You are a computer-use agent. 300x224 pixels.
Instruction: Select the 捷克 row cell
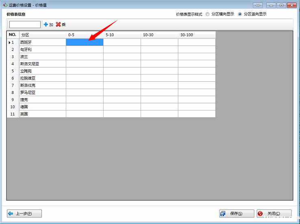tap(42, 100)
